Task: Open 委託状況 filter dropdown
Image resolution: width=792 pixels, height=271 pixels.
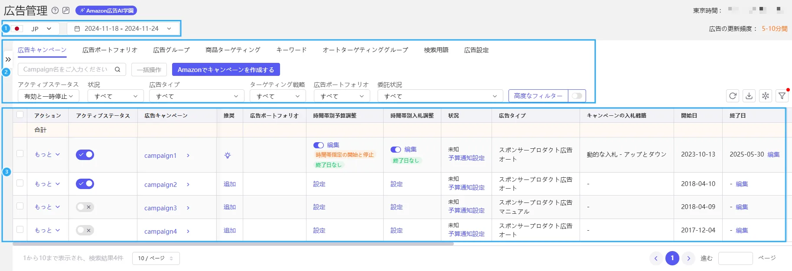Action: point(440,96)
